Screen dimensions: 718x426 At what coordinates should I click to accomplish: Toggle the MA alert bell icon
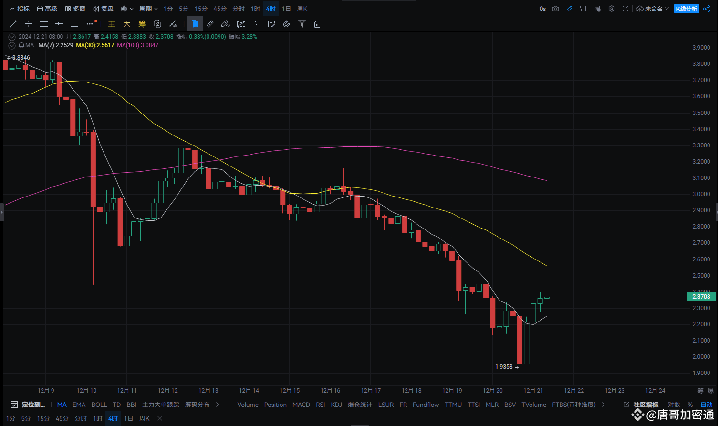[x=21, y=45]
